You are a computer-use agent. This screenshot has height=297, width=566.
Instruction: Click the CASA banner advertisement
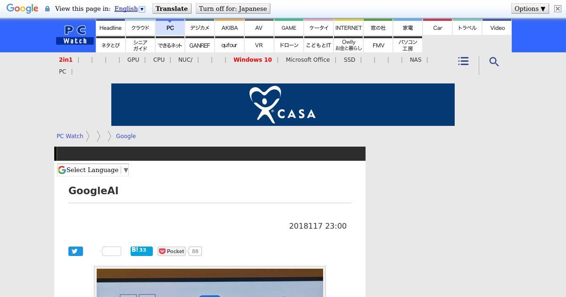tap(283, 105)
